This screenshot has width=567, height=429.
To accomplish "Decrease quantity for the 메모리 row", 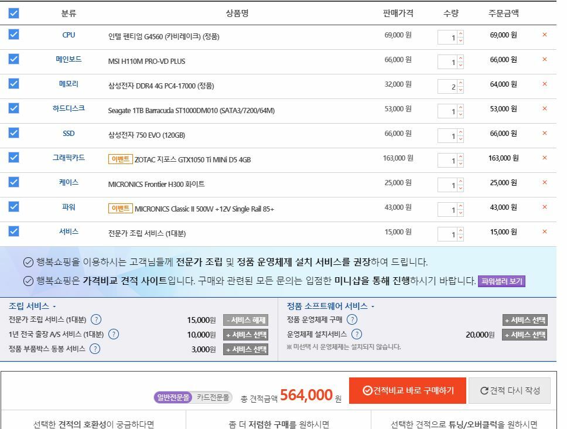I will (460, 90).
